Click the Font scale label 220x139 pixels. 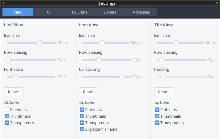coord(13,69)
